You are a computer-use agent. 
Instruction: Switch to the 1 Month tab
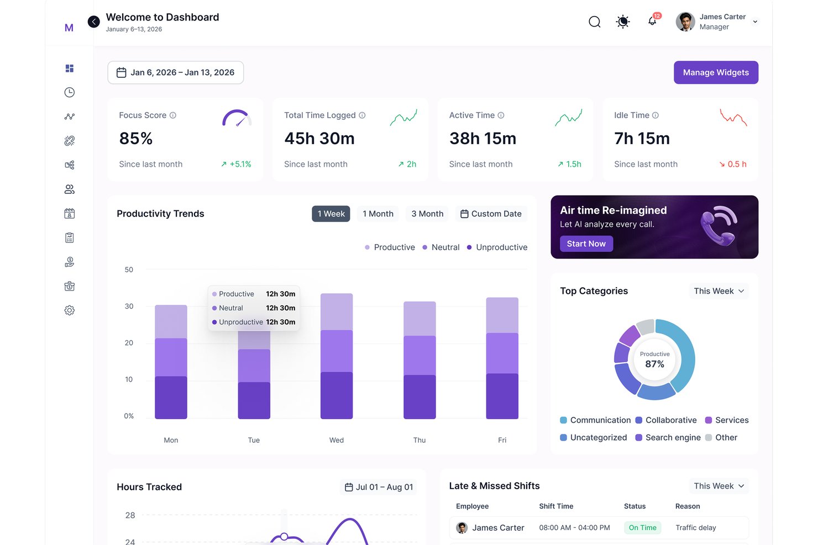(378, 214)
